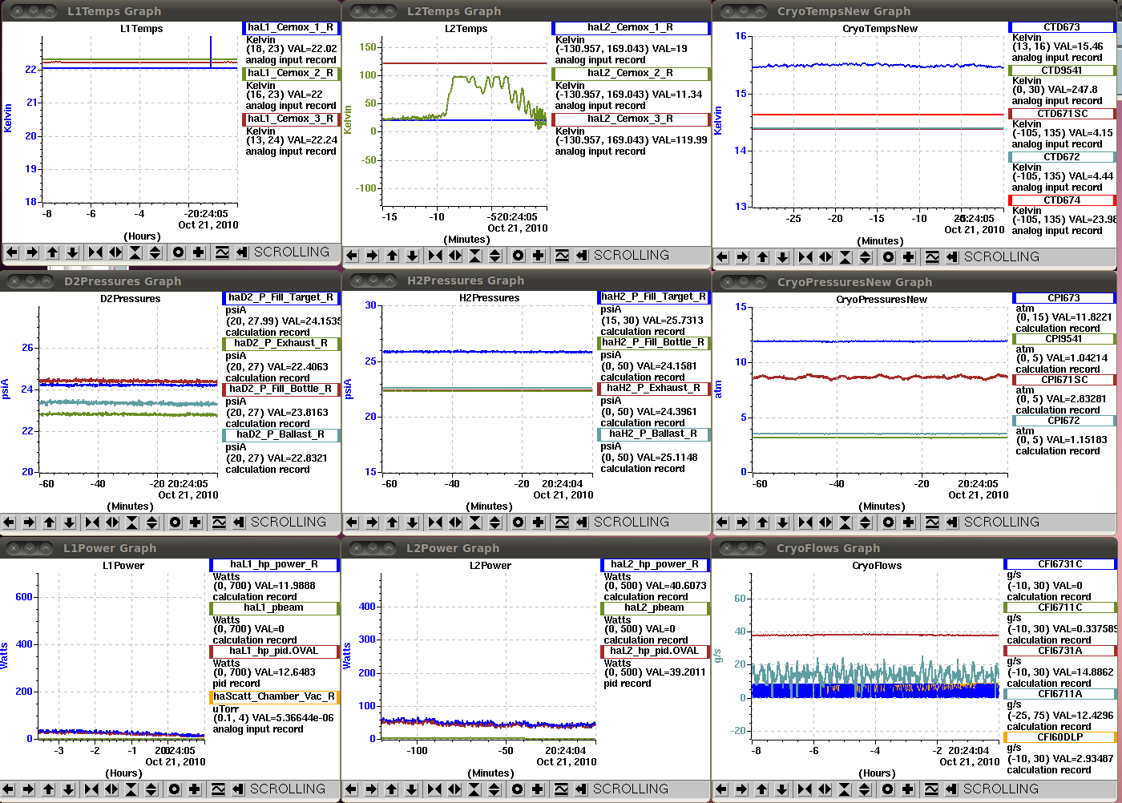
Task: Click plus icon in CryoTempsNew Graph toolbar
Action: (909, 257)
